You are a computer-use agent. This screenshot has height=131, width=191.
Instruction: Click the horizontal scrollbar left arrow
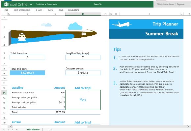point(11,126)
